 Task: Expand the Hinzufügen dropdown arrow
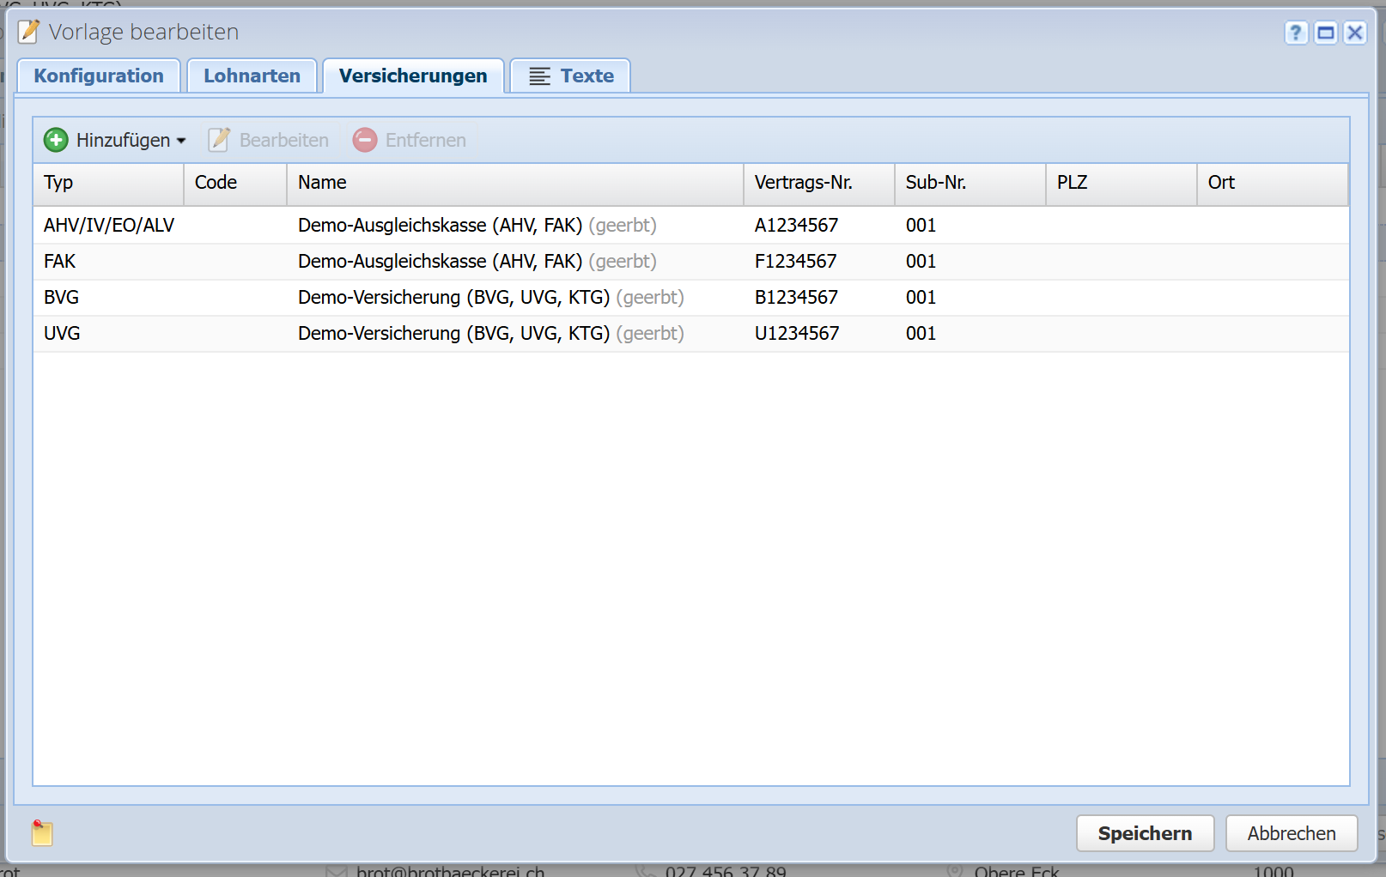[x=181, y=141]
